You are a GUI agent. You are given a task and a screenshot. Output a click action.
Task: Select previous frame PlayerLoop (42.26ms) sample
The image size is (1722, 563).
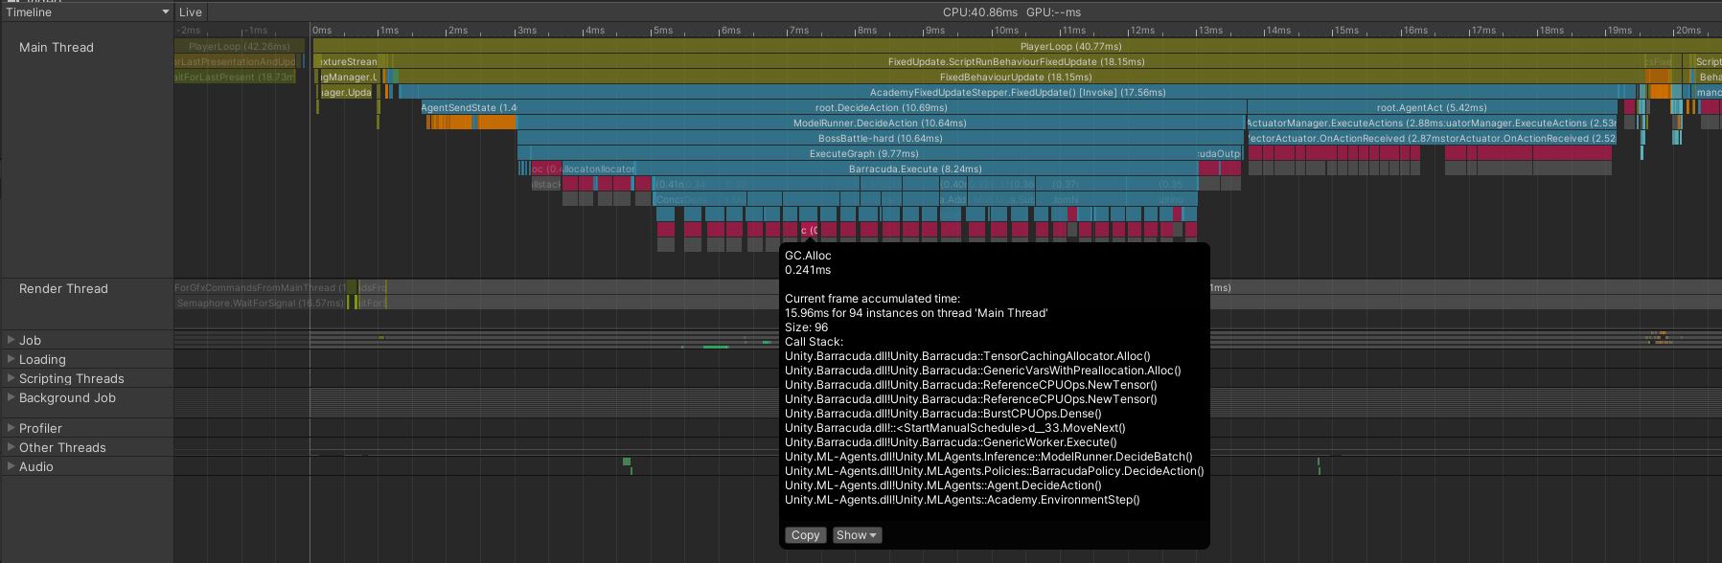click(x=240, y=46)
